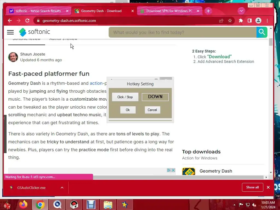Toggle the browser side panel icon
Image resolution: width=280 pixels, height=210 pixels.
(249, 21)
